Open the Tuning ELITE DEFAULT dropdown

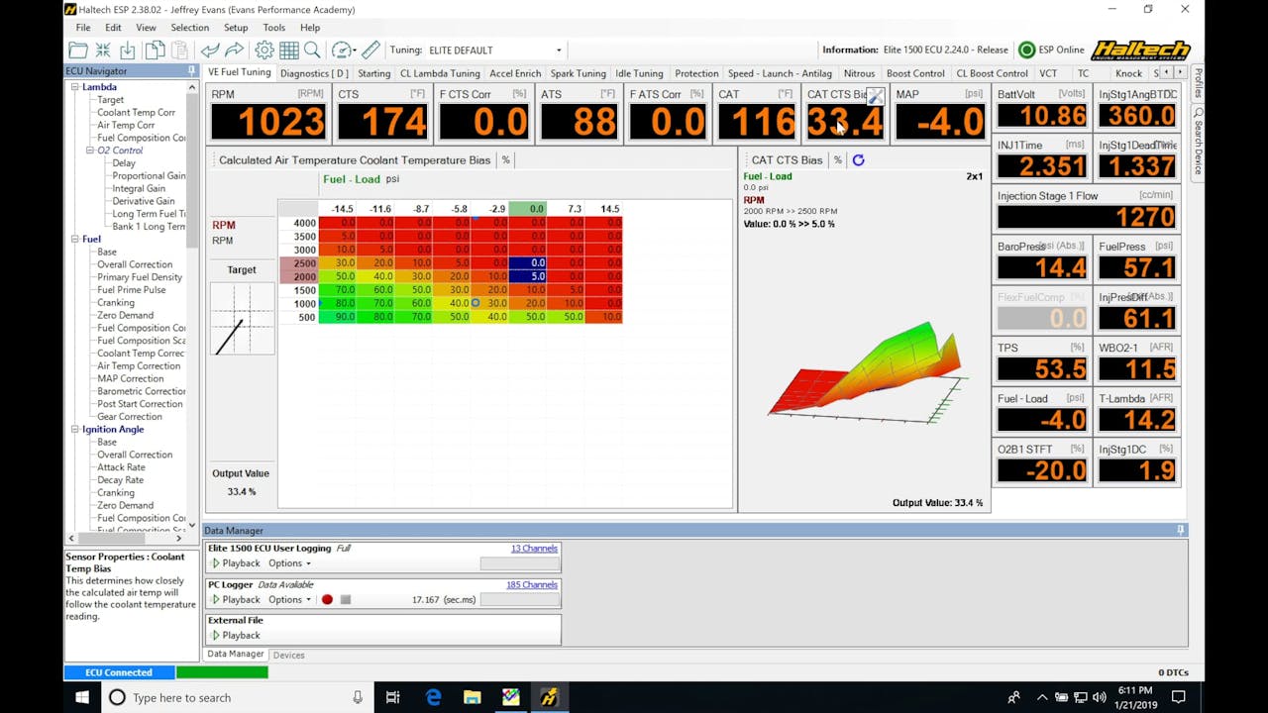pos(557,50)
